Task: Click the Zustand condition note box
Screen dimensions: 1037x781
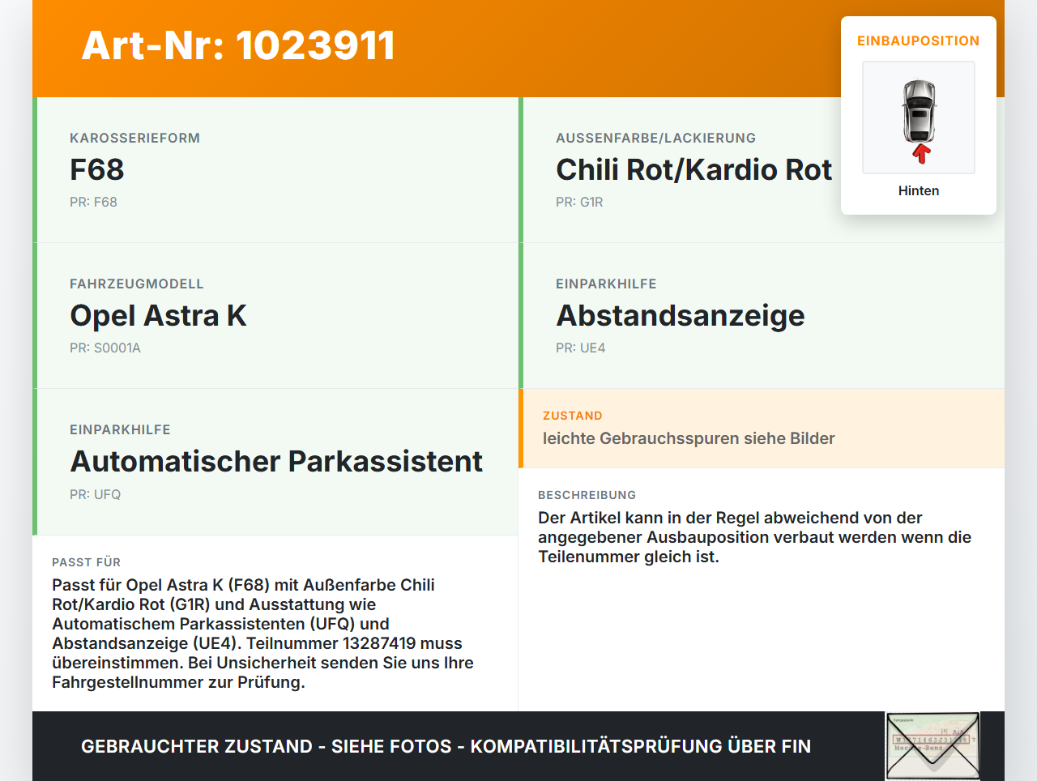Action: pos(762,429)
